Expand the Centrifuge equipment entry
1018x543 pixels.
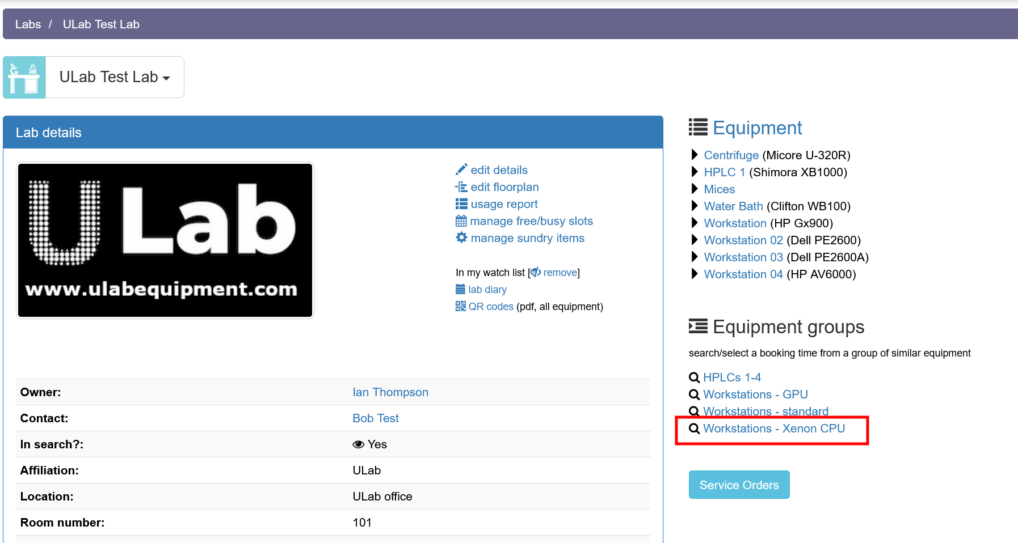tap(695, 155)
